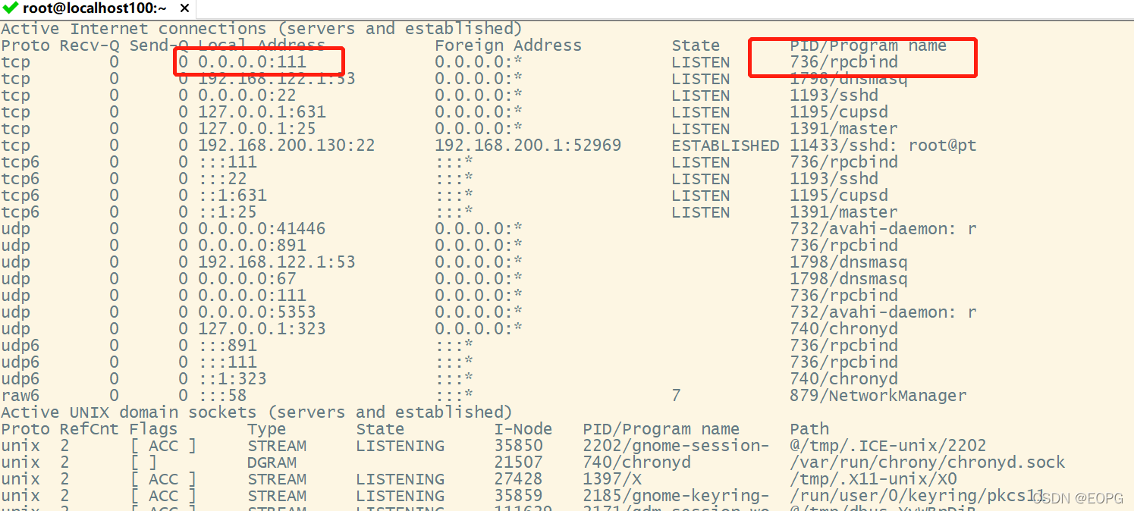Close the root@localhost100:~ tab with its X
The height and width of the screenshot is (511, 1134).
[185, 10]
